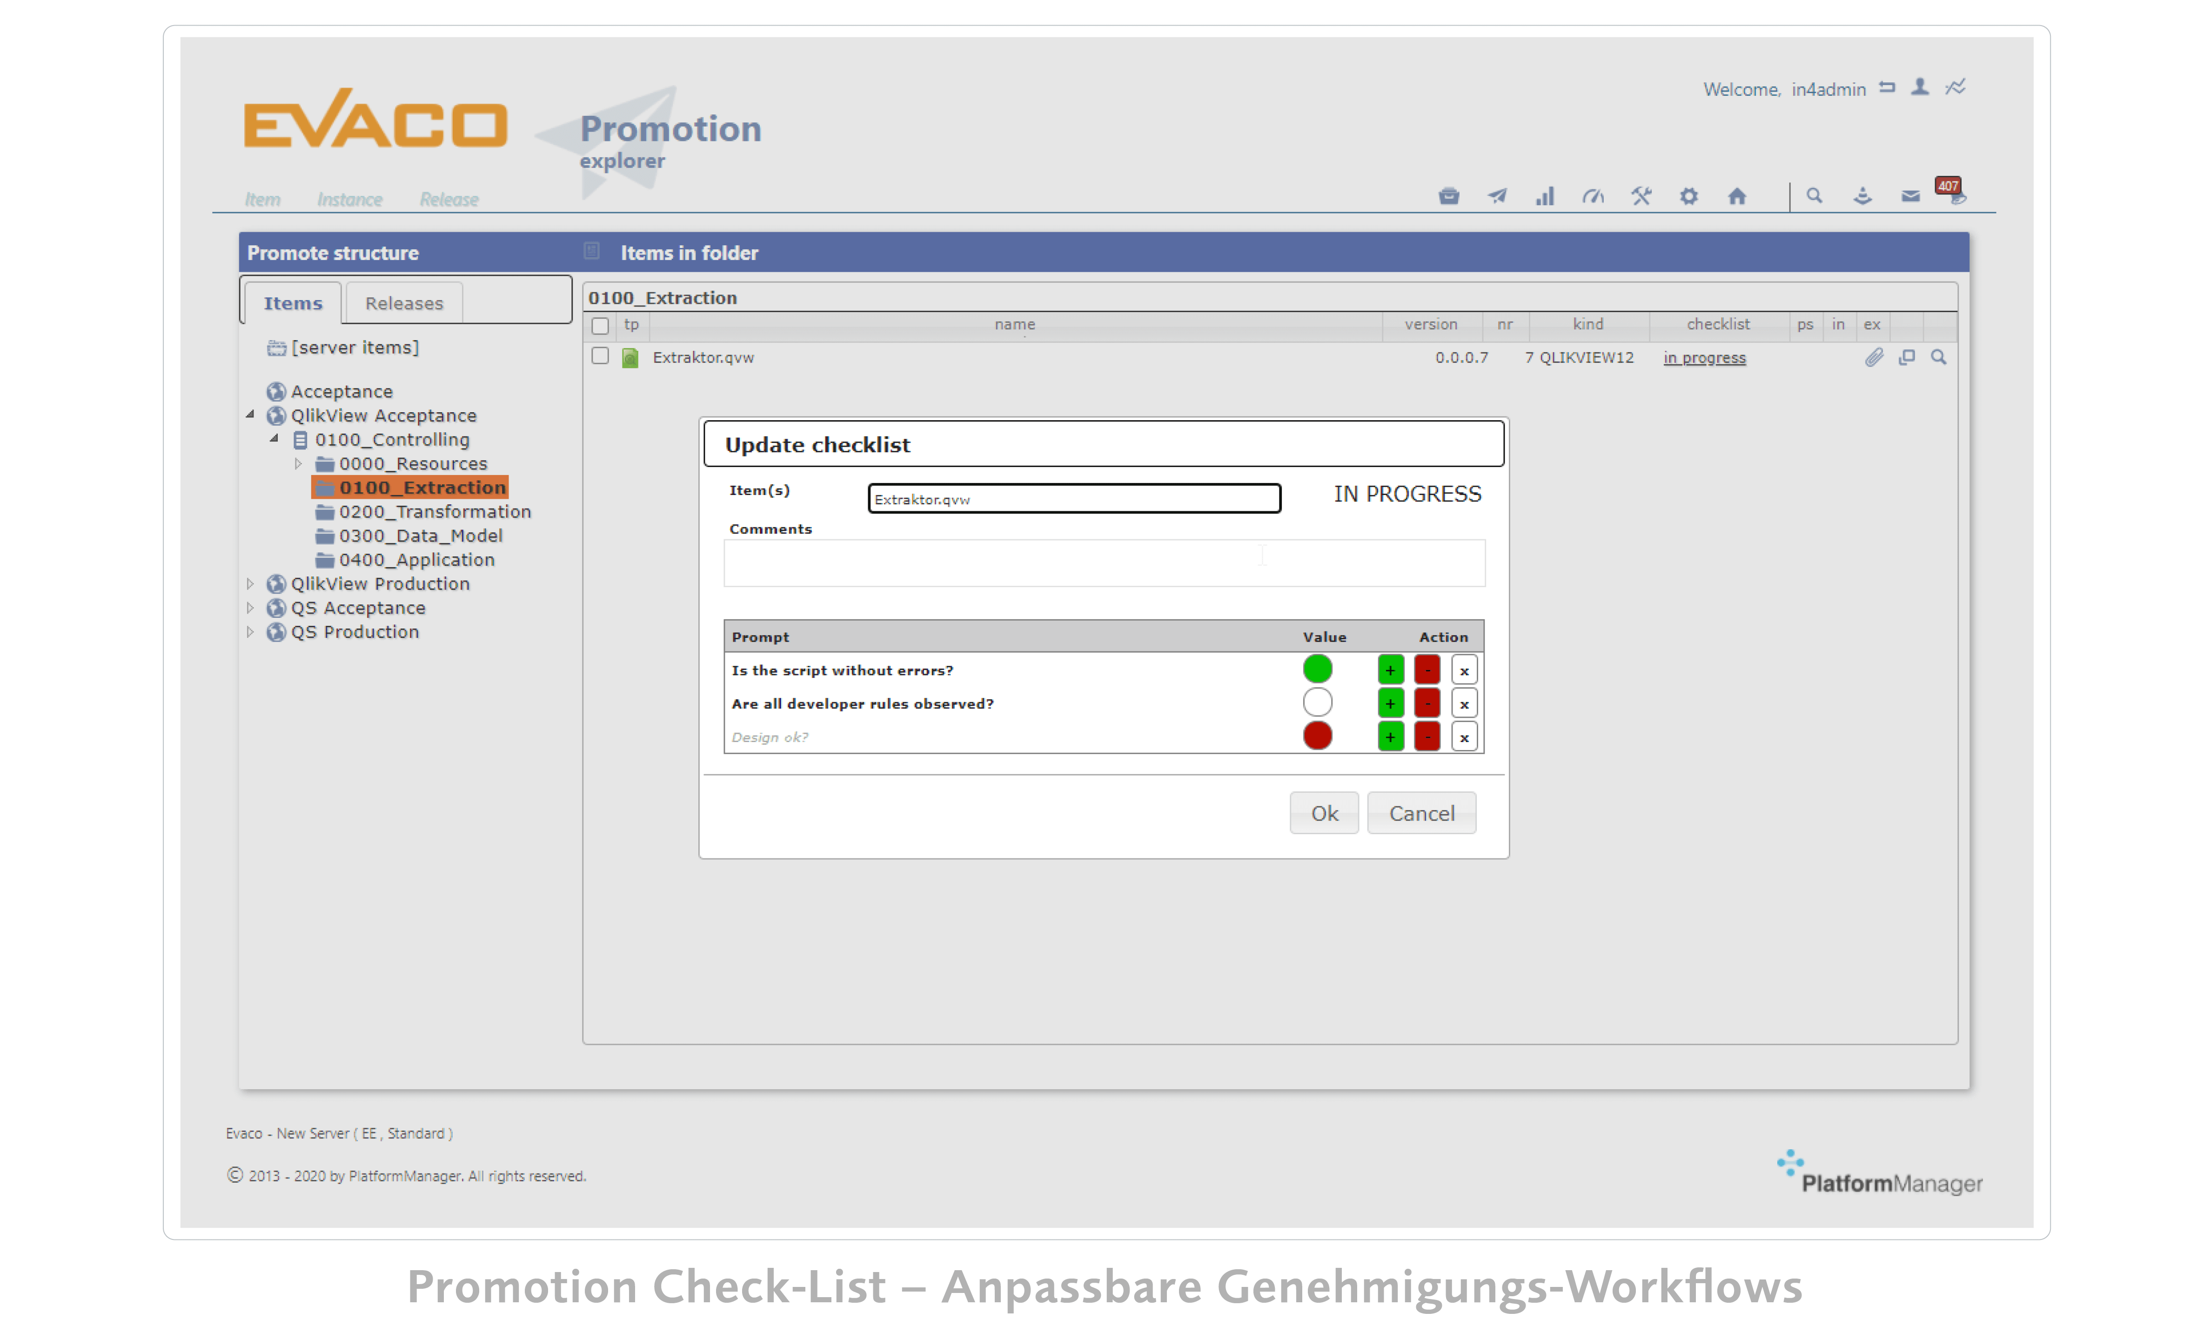Open the gear settings icon in toolbar
Viewport: 2210px width, 1326px height.
[1688, 196]
